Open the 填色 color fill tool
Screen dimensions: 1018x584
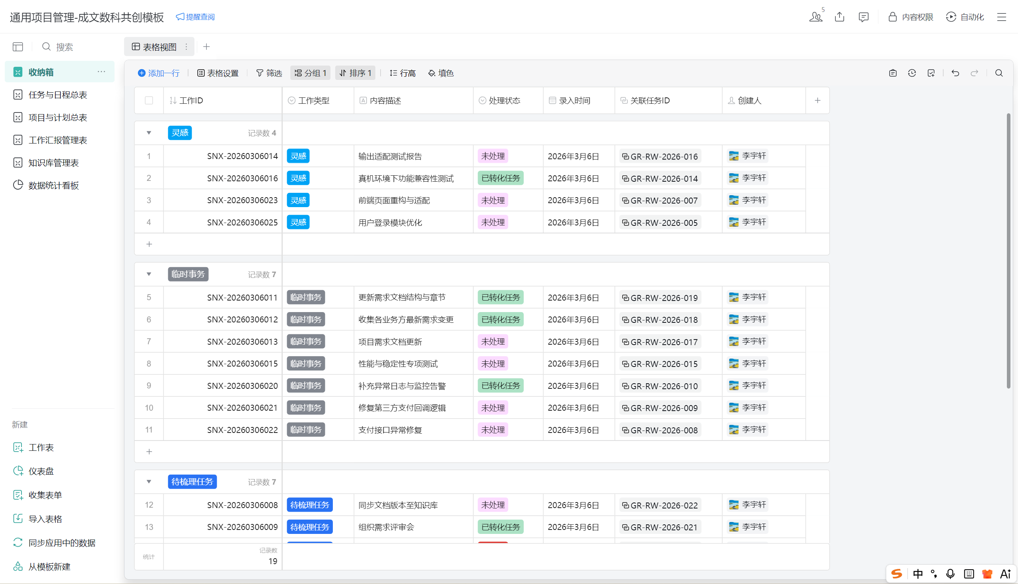[x=441, y=73]
